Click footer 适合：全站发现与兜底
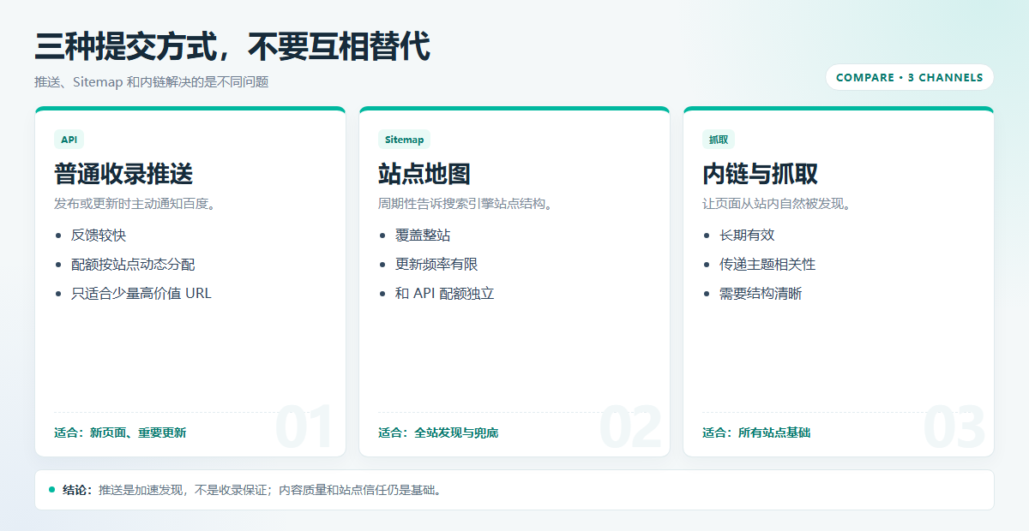This screenshot has height=531, width=1029. [438, 433]
